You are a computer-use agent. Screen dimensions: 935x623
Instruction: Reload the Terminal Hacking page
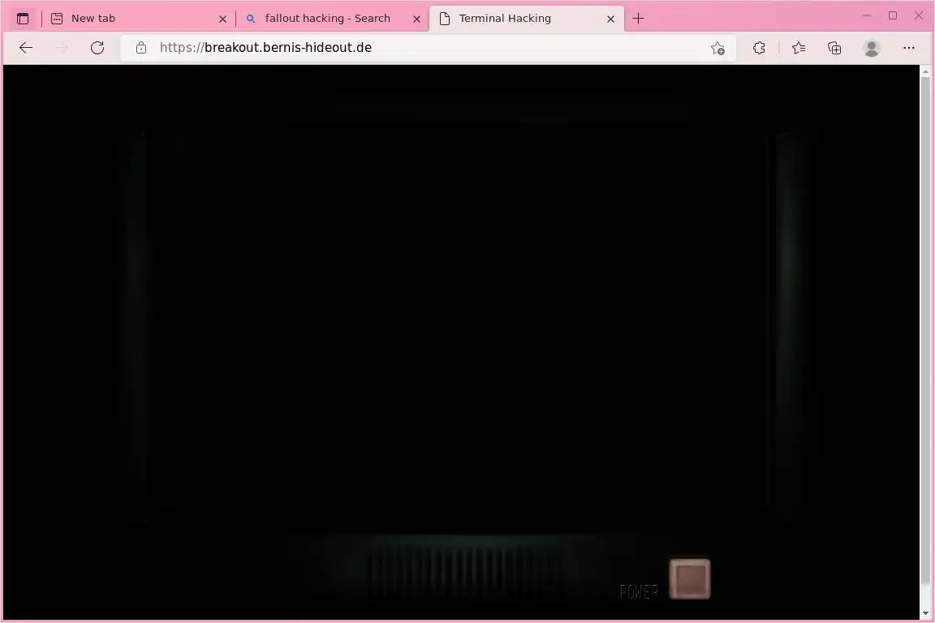pyautogui.click(x=97, y=48)
